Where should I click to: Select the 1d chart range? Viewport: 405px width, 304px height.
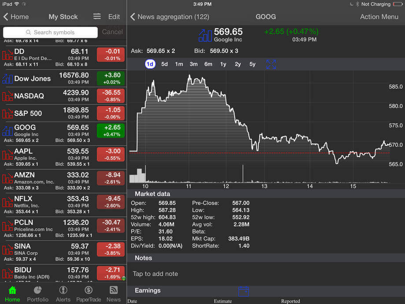click(150, 64)
